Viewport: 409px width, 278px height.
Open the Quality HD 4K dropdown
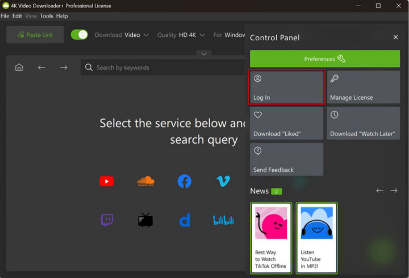(x=181, y=35)
